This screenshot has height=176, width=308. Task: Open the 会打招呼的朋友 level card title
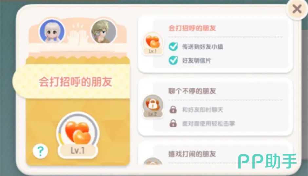tap(192, 28)
